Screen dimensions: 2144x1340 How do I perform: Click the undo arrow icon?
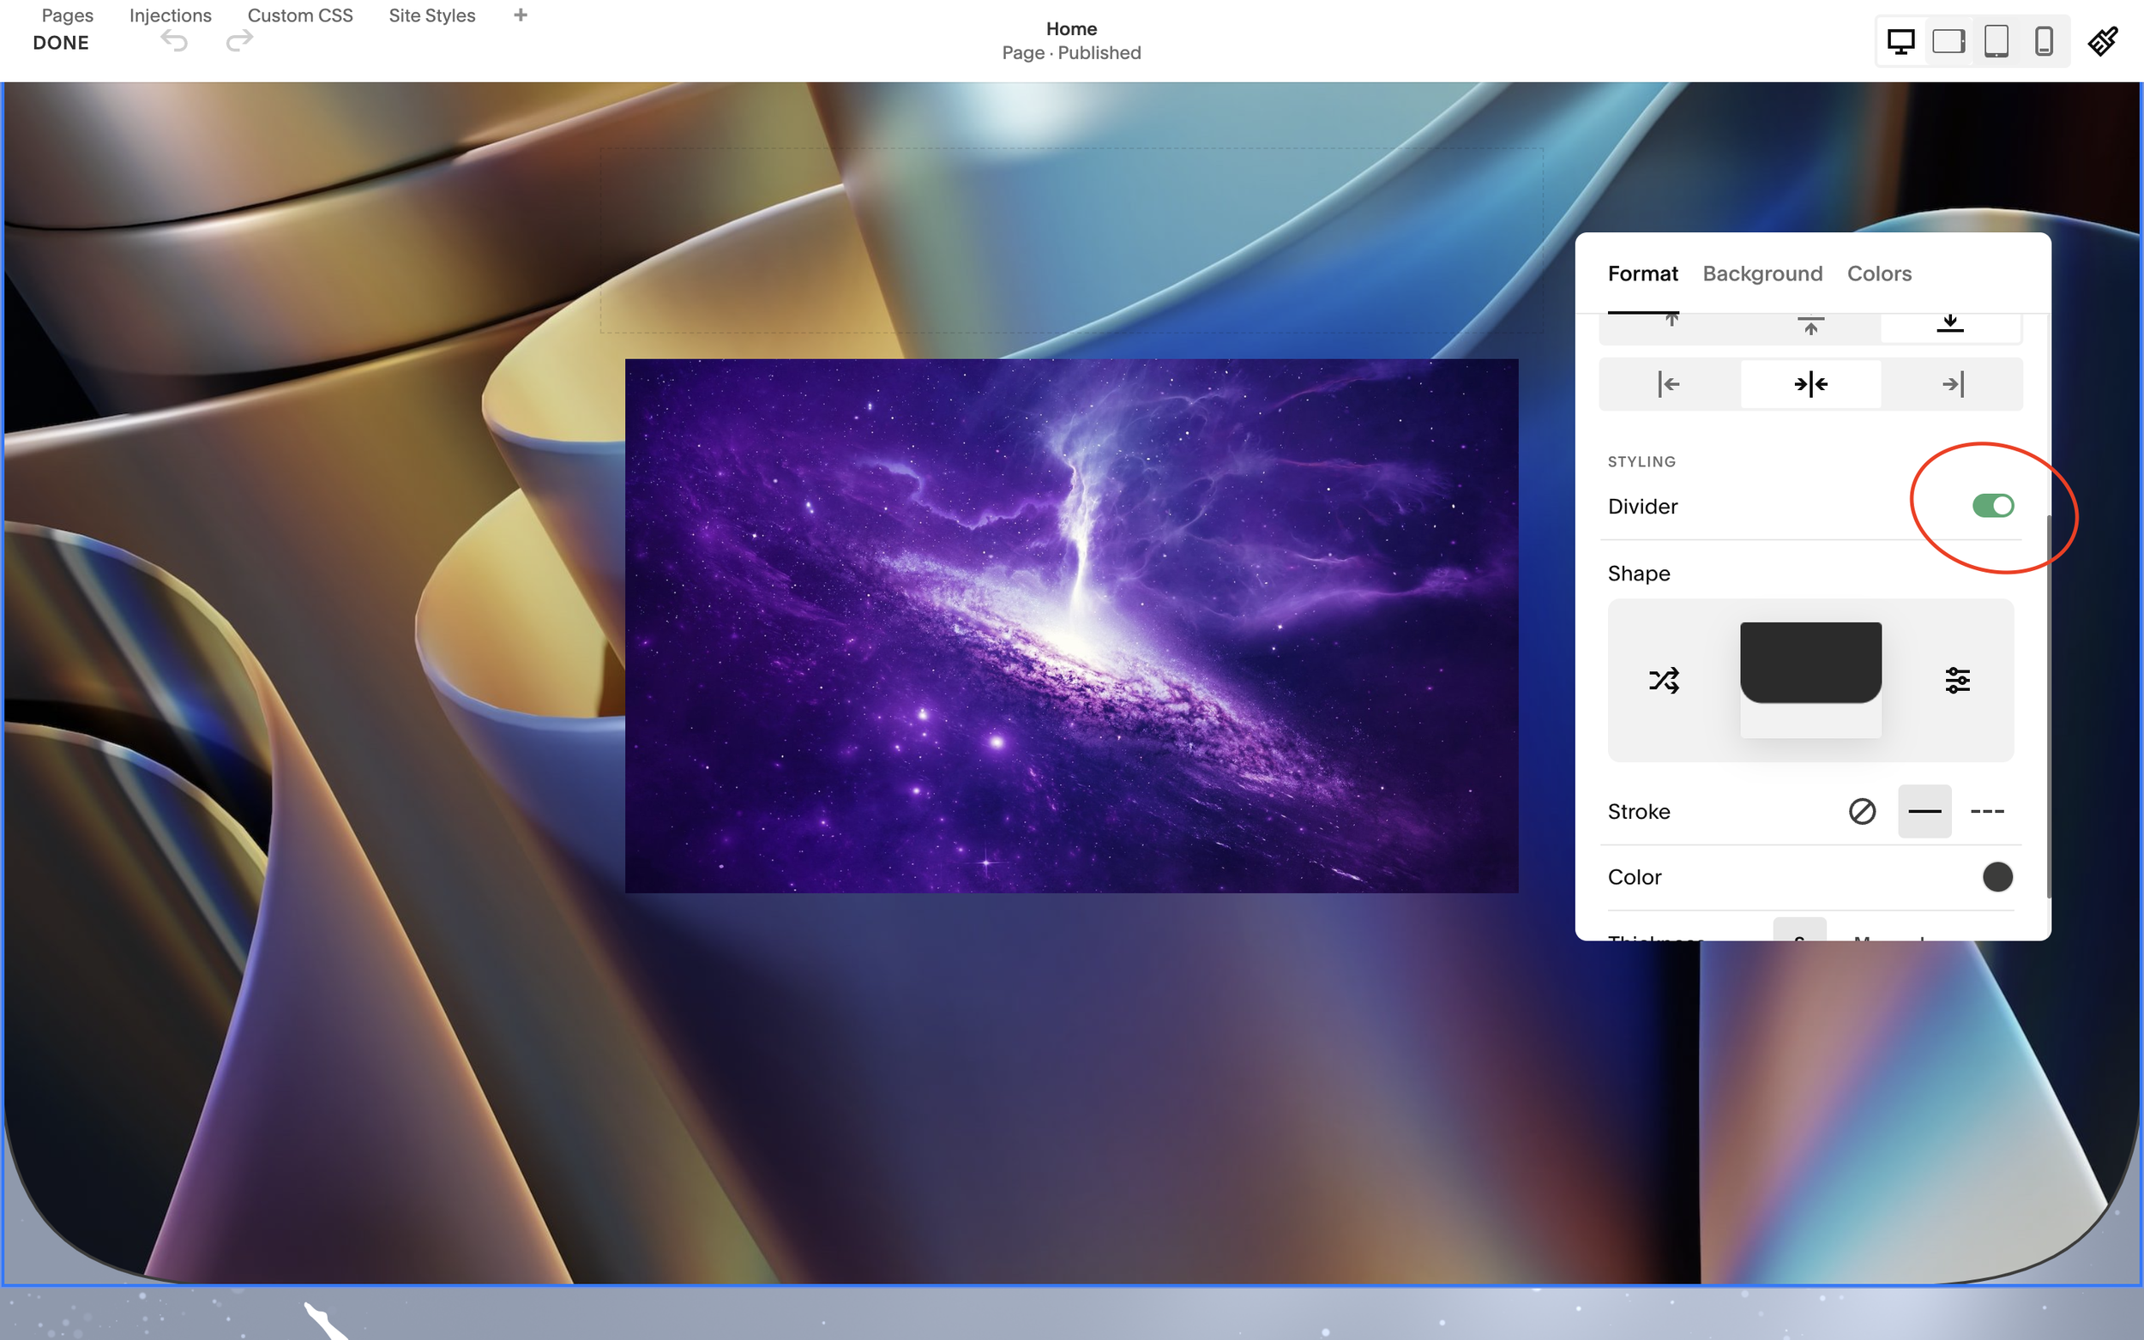[x=174, y=41]
